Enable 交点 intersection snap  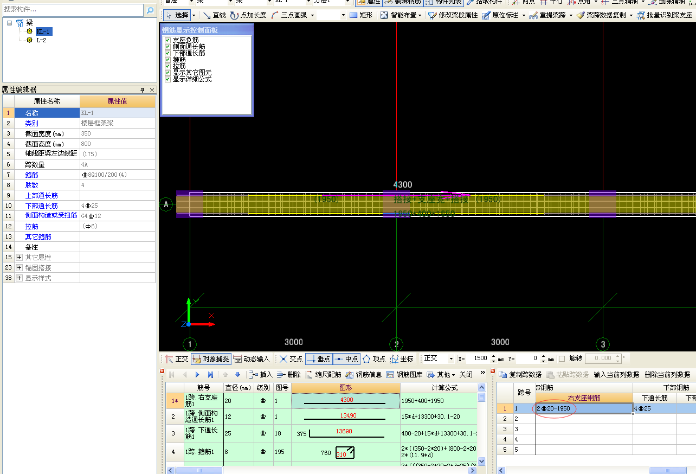[291, 359]
